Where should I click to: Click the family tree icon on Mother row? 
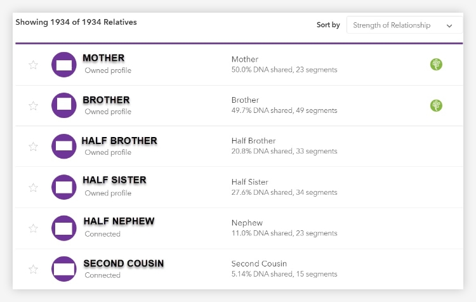click(x=436, y=64)
